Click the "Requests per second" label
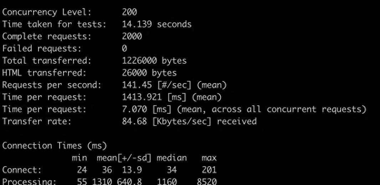380x185 pixels. [52, 85]
